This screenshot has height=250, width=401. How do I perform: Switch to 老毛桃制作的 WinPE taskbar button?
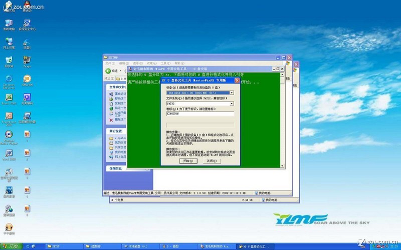coord(217,246)
